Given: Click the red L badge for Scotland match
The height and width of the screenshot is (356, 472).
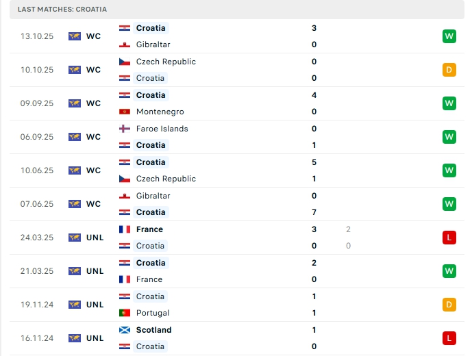Looking at the screenshot, I should (x=449, y=338).
